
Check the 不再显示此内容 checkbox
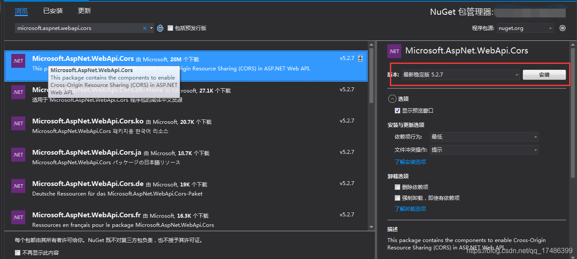tap(17, 252)
